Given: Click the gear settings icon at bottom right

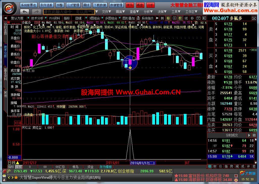Looking at the screenshot, I should coord(236,180).
